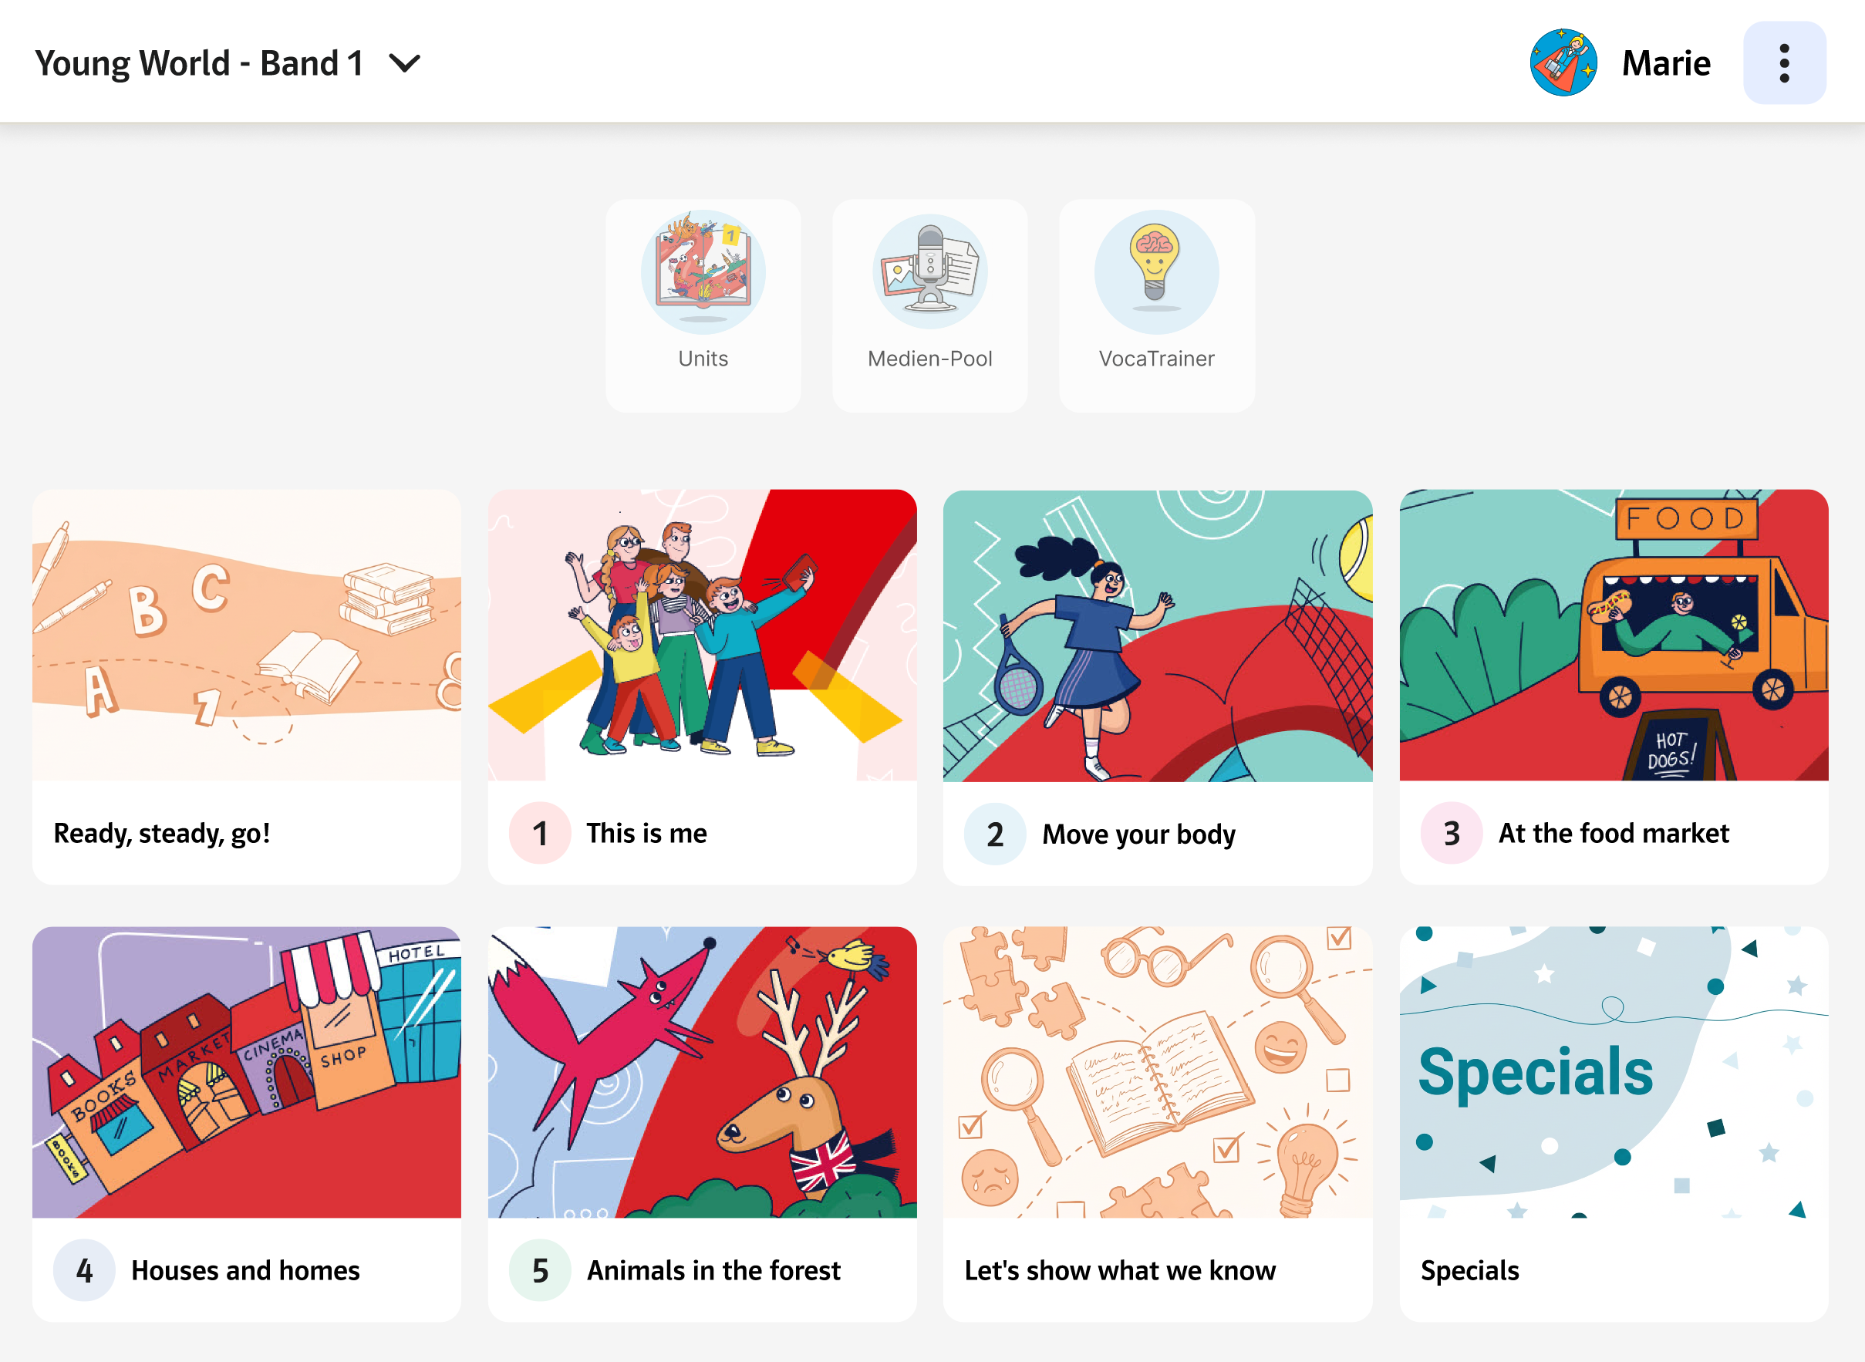Open the Specials card image
The width and height of the screenshot is (1865, 1362).
pyautogui.click(x=1614, y=1072)
